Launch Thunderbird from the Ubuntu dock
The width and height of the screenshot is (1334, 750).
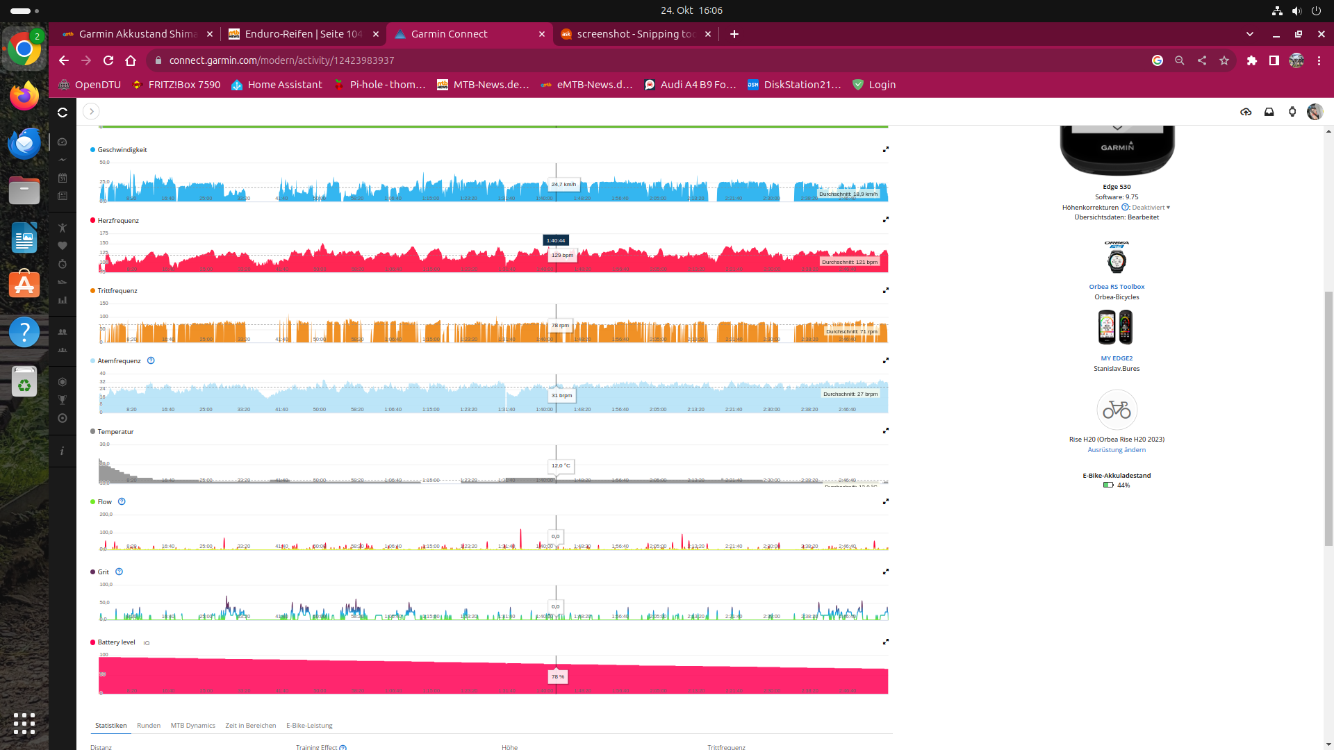tap(24, 143)
